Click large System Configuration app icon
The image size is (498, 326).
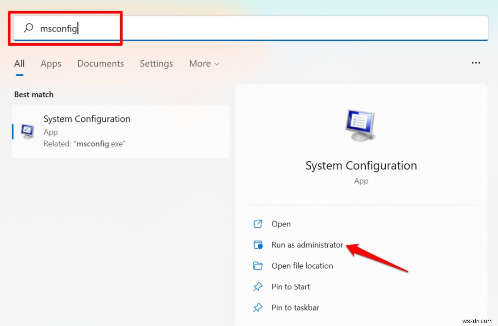[x=360, y=125]
